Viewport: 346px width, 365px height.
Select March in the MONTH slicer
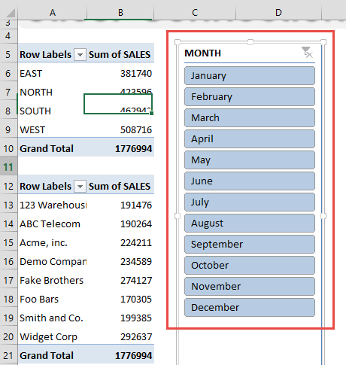250,117
